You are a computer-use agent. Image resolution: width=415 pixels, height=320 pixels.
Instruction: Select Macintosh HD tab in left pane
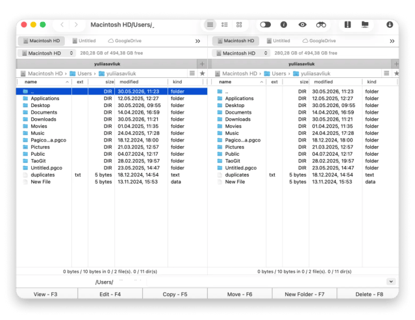42,41
